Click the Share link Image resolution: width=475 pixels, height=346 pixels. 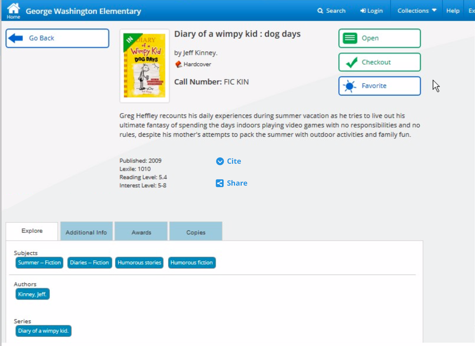(x=237, y=183)
